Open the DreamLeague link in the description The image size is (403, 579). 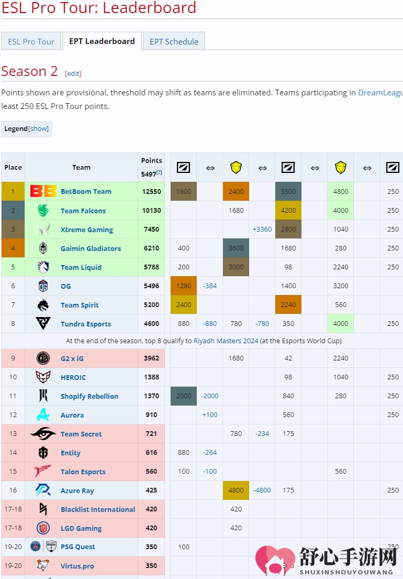point(380,92)
